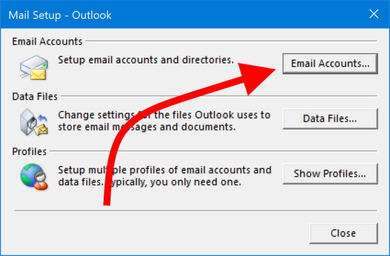Click the Data Files... button

pyautogui.click(x=330, y=119)
